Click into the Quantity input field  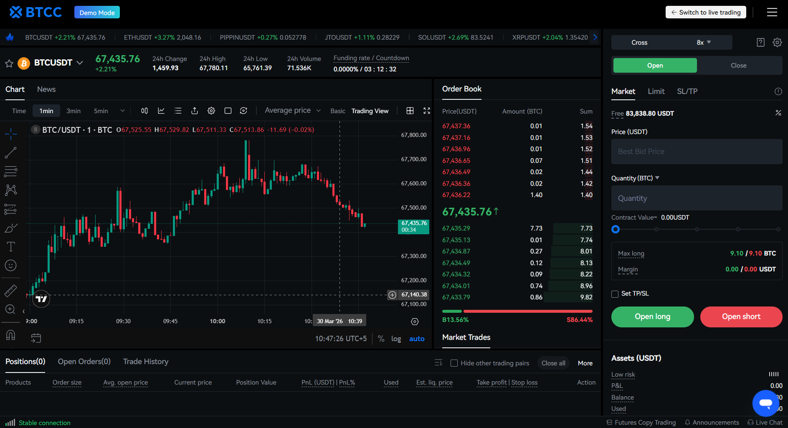click(x=697, y=198)
